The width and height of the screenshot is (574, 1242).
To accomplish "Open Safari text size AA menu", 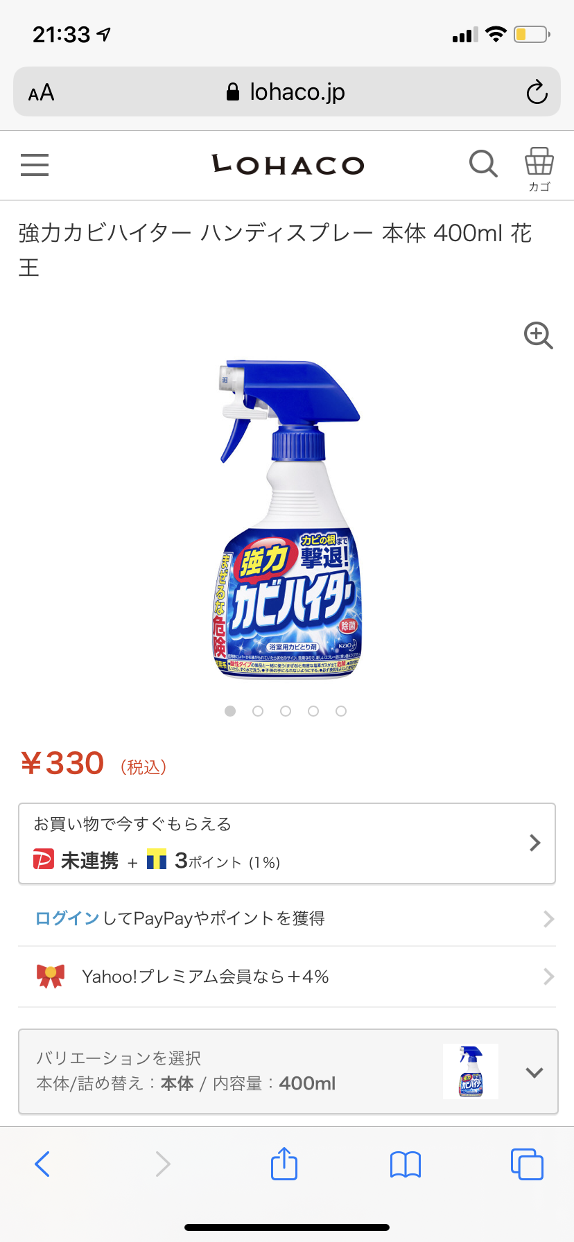I will (x=41, y=92).
